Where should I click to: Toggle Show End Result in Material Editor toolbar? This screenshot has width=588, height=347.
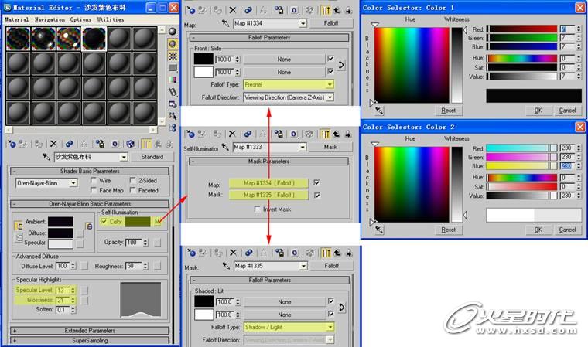click(x=146, y=144)
